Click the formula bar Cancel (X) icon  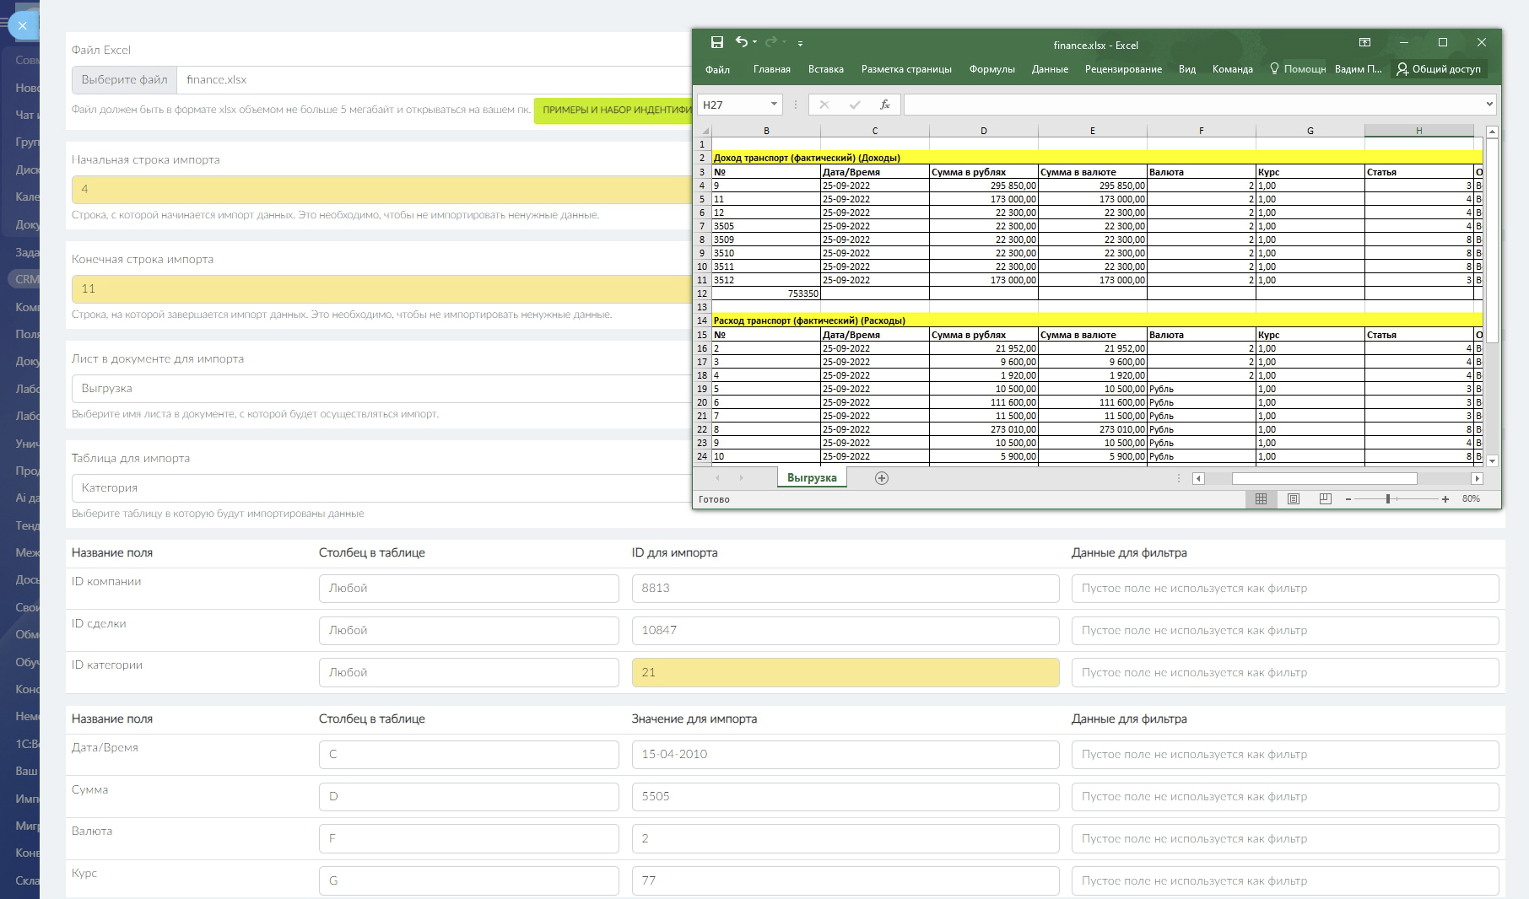pyautogui.click(x=824, y=105)
